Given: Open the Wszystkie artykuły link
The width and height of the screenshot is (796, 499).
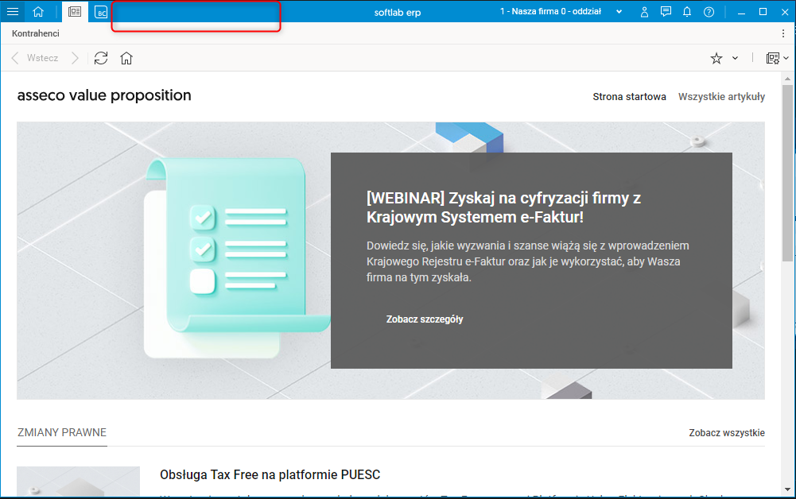Looking at the screenshot, I should (x=721, y=96).
